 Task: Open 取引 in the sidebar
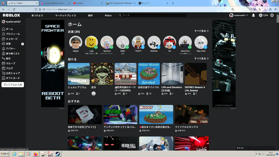pos(6,58)
